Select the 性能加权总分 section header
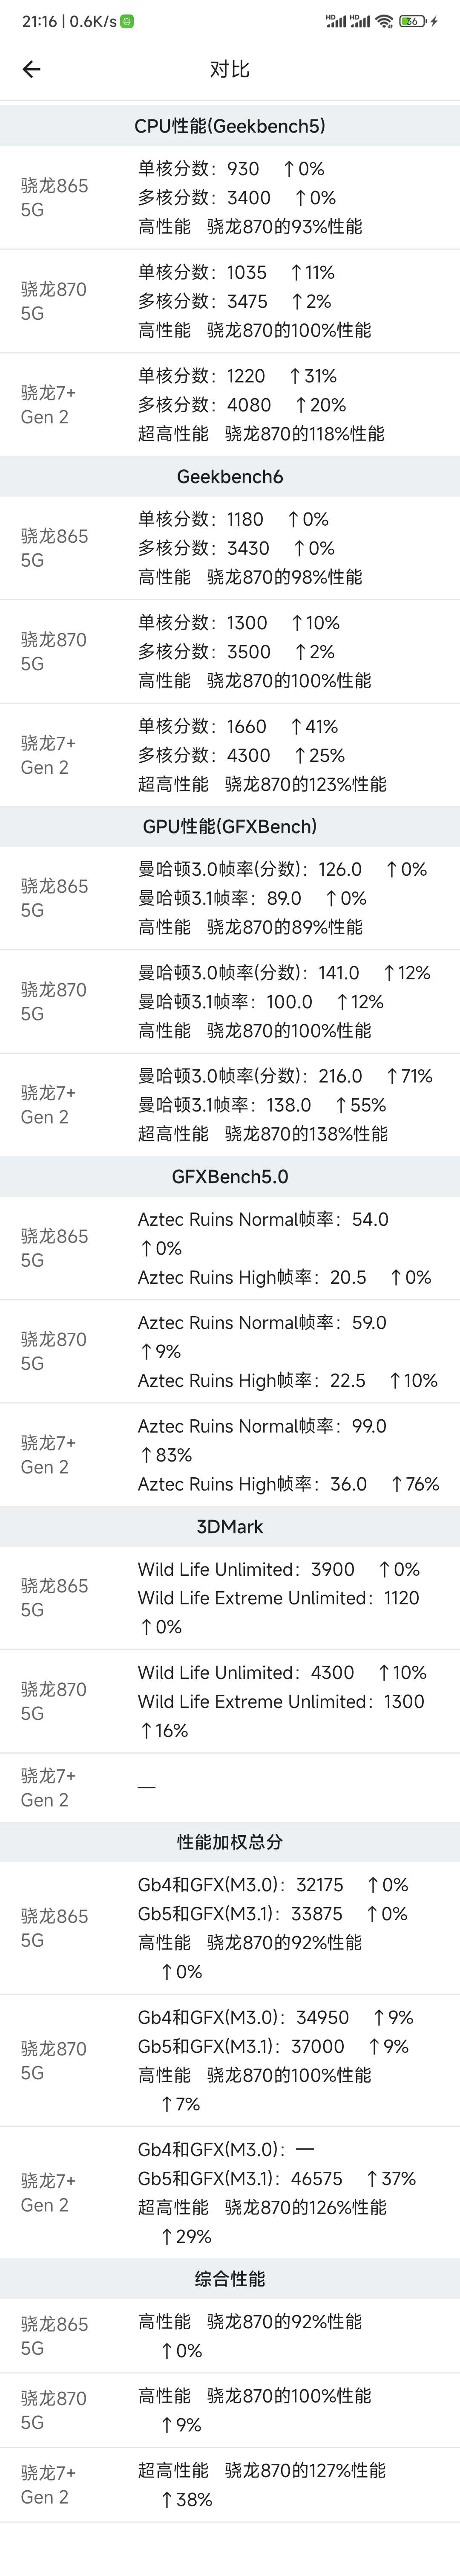The width and height of the screenshot is (460, 2576). click(230, 1841)
